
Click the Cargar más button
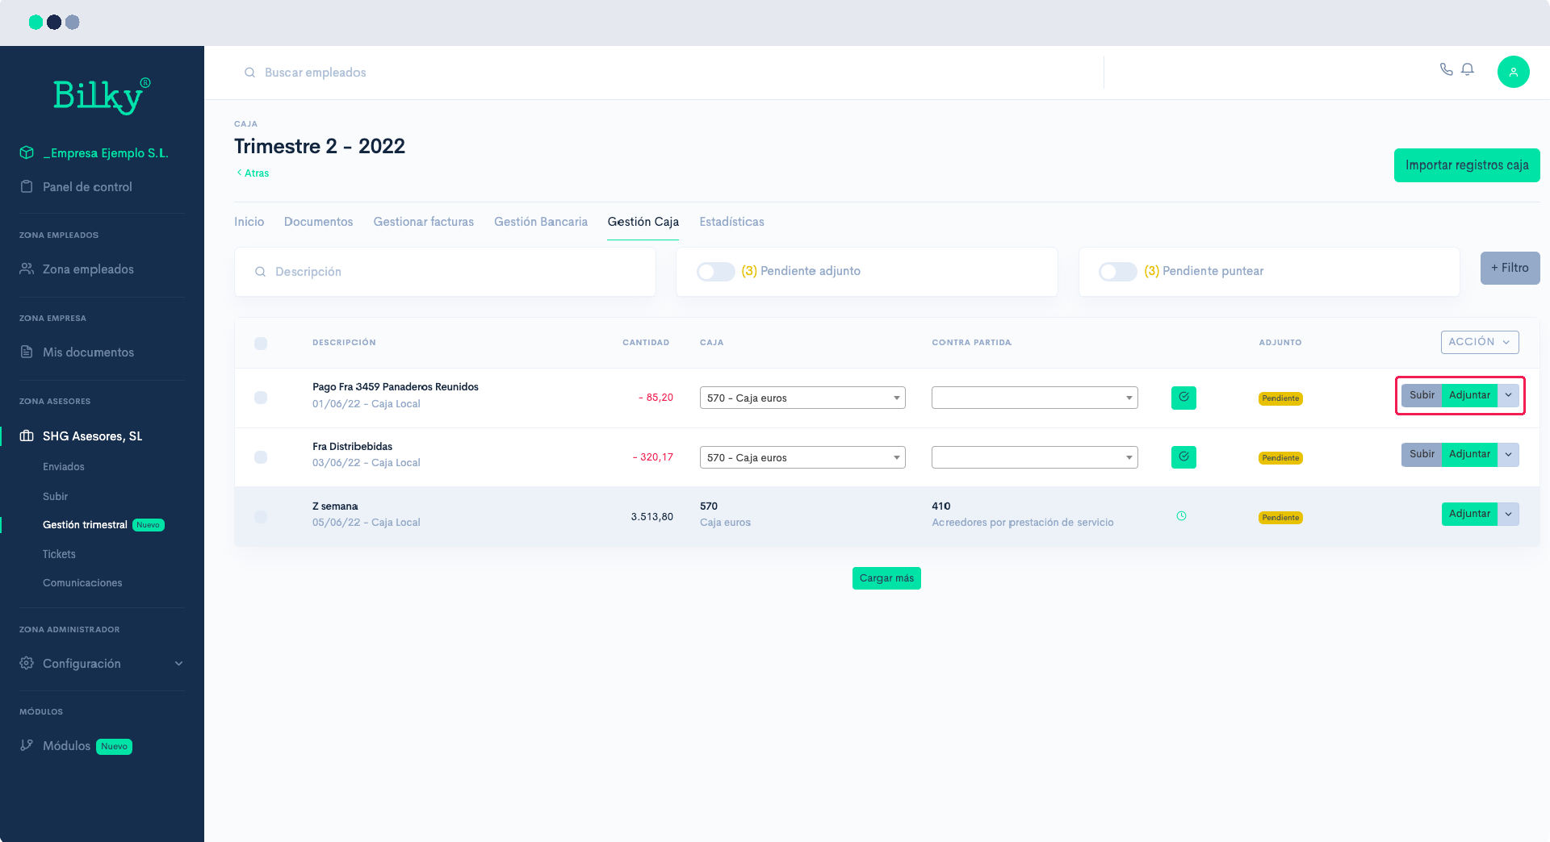(x=886, y=578)
